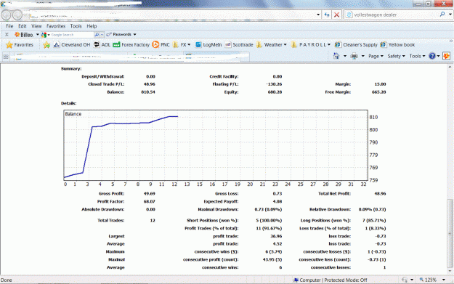The height and width of the screenshot is (284, 454).
Task: Click the Quick Tabs icon left of the tabs
Action: pyautogui.click(x=6, y=57)
